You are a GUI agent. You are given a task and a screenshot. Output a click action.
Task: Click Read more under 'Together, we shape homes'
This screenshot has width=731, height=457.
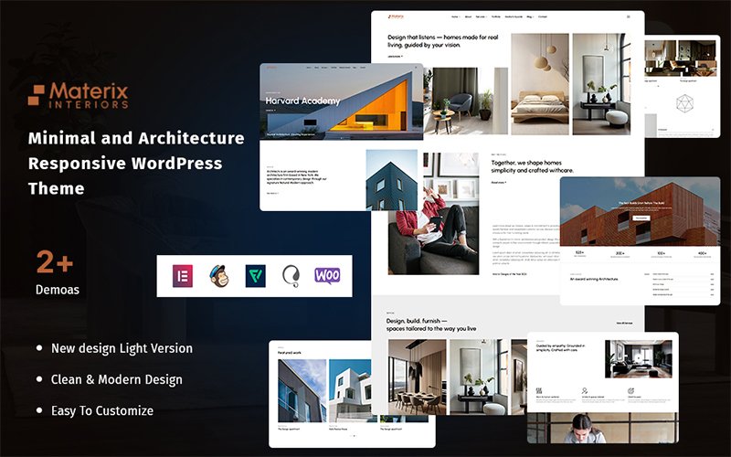[498, 182]
